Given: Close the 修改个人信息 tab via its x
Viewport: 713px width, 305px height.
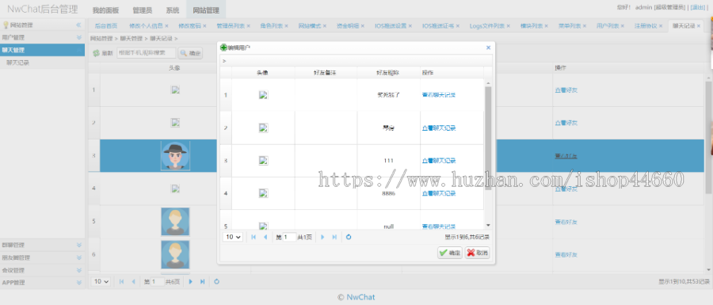Looking at the screenshot, I should pyautogui.click(x=167, y=26).
